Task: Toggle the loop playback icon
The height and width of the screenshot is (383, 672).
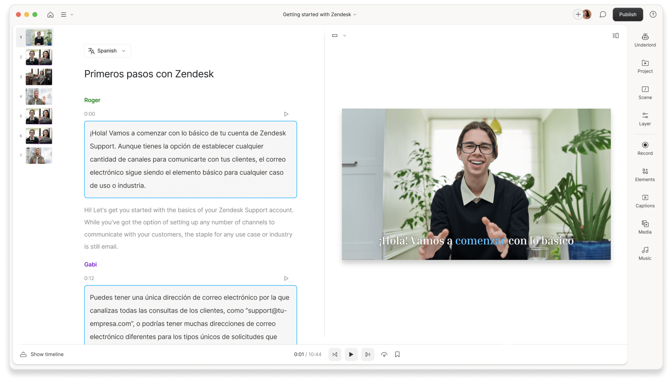Action: pyautogui.click(x=384, y=354)
